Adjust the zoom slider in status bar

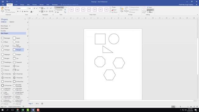coord(180,107)
